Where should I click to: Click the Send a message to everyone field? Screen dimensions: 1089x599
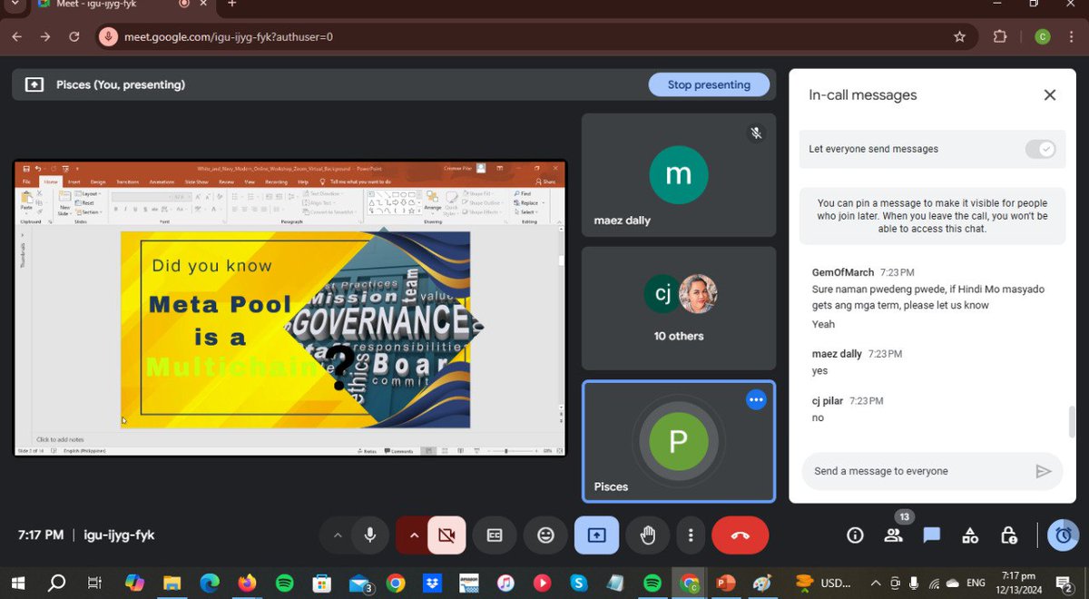coord(918,471)
